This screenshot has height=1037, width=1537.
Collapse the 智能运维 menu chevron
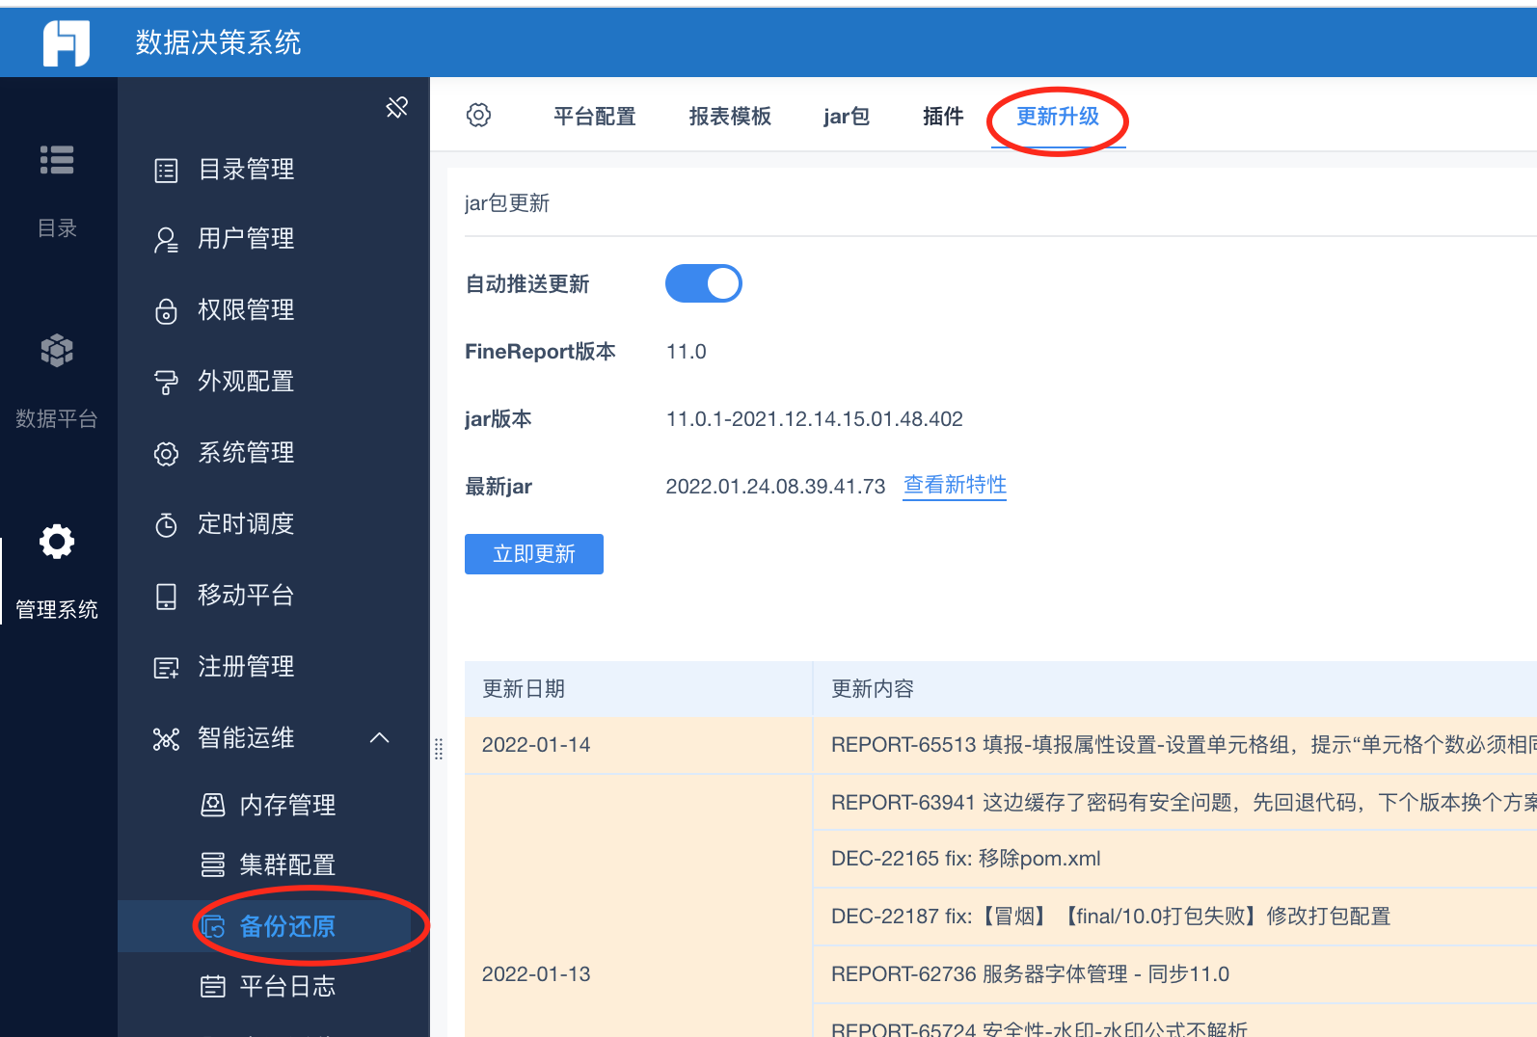click(x=380, y=738)
